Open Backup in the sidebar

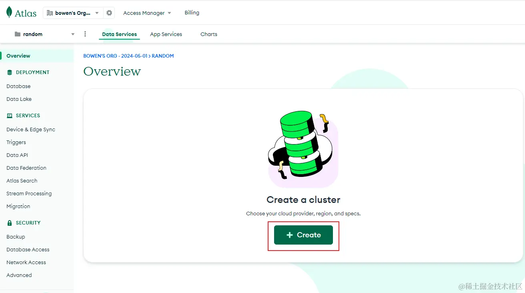tap(16, 237)
